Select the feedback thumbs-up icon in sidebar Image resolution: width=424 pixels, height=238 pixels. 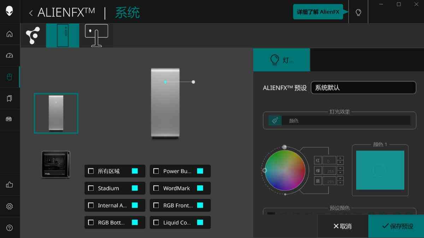10,184
